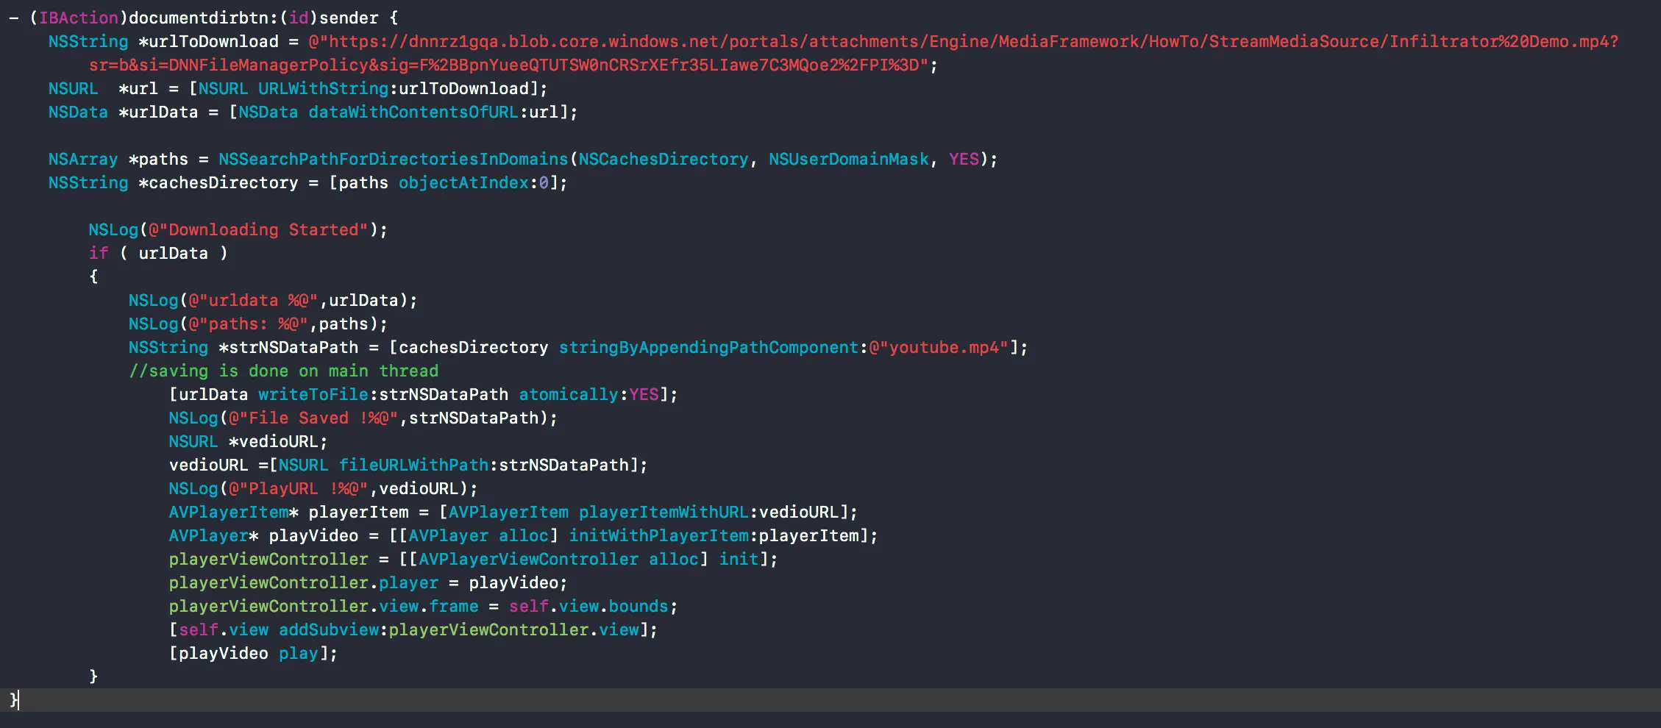Screen dimensions: 1661x728
Task: Click the green 'saving is done' comment
Action: pos(284,371)
